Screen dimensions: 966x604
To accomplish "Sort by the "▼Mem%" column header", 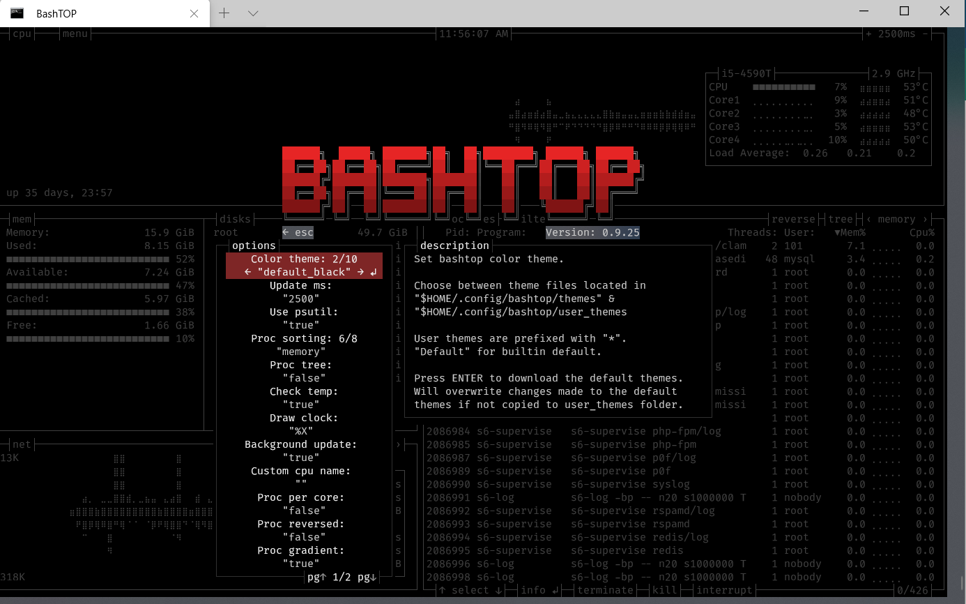I will (850, 232).
